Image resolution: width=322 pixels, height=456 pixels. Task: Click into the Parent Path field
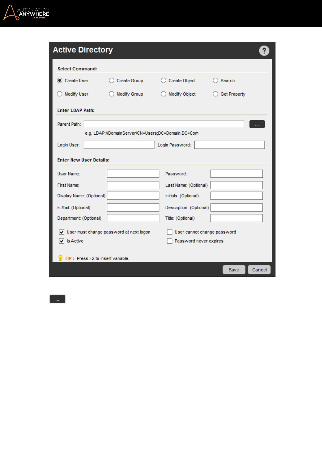pos(164,124)
